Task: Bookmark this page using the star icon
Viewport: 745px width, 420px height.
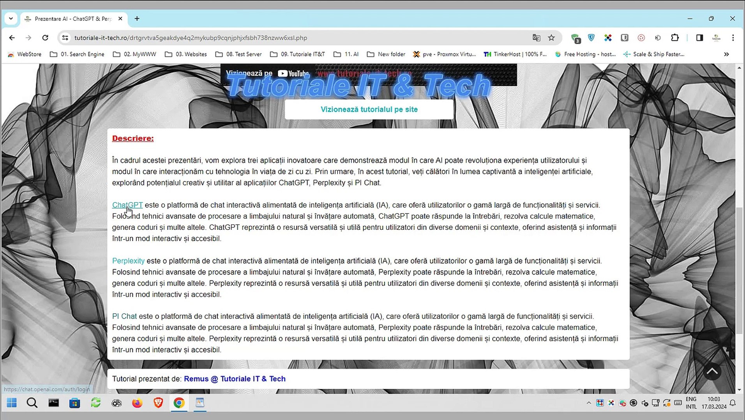Action: 551,38
